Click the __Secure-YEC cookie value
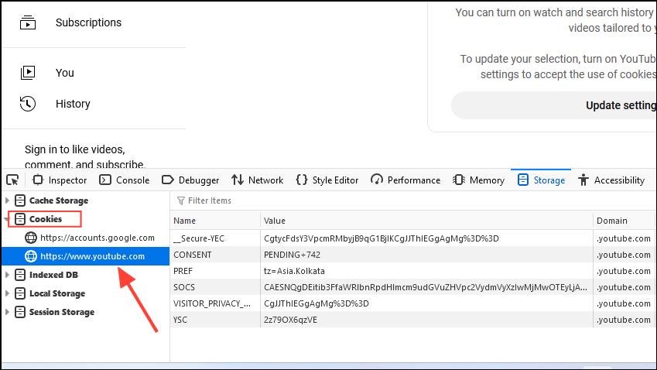Screen dimensions: 657x370 coord(382,238)
